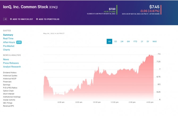
Task: Click the comment count icon near the watchlist button
Action: 5,19
